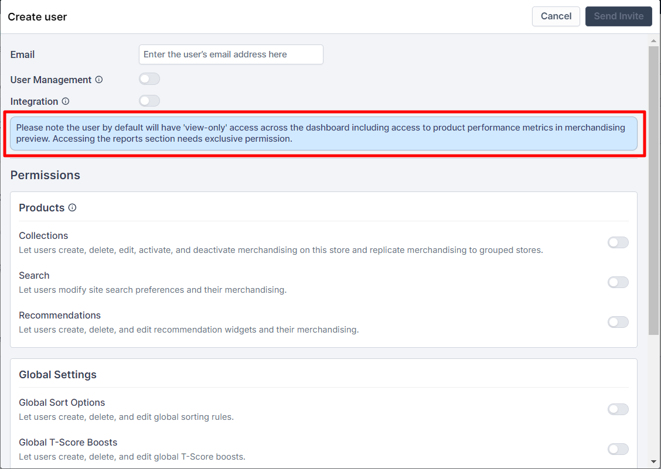This screenshot has height=469, width=661.
Task: Click the 'global sorting rules' description
Action: [126, 417]
